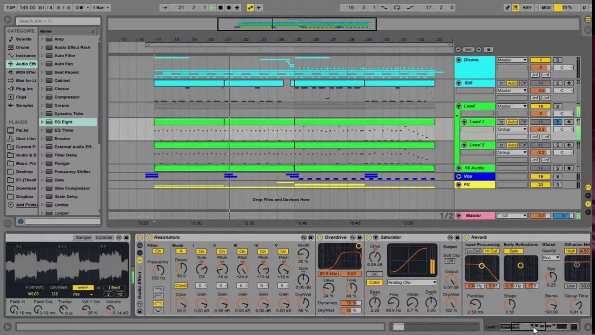Image resolution: width=595 pixels, height=335 pixels.
Task: Select the Samples category in the browser
Action: coord(23,105)
